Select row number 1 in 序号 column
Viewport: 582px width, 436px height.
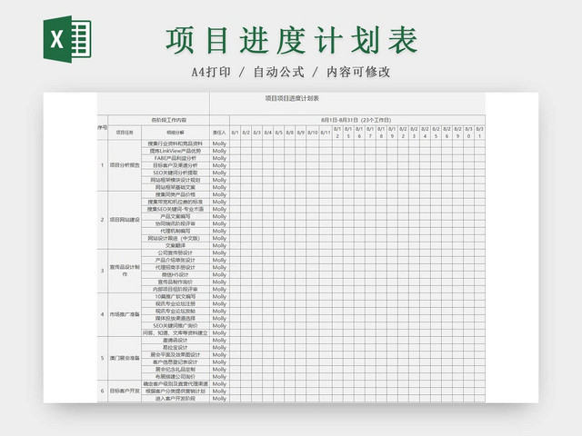[103, 165]
